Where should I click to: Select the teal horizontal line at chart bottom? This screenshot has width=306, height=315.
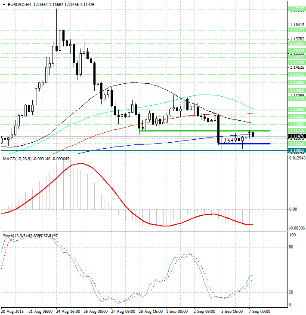click(145, 150)
